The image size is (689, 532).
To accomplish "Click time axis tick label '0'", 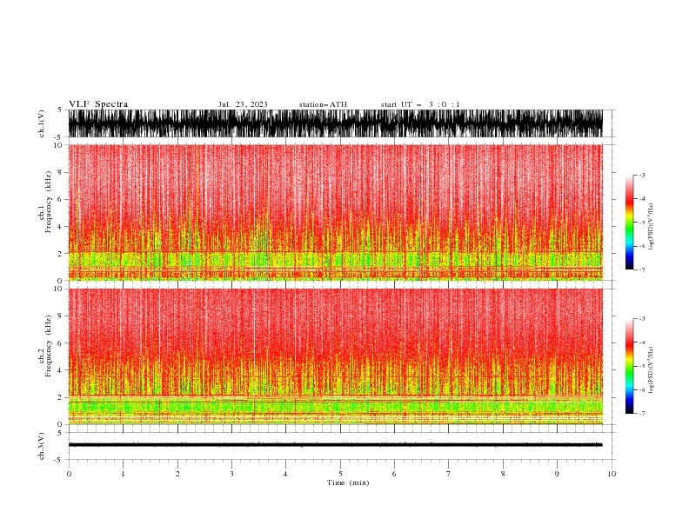I will (x=69, y=474).
